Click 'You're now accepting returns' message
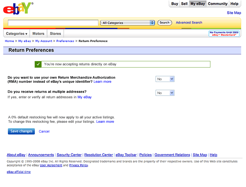This screenshot has width=246, height=187. pos(80,64)
